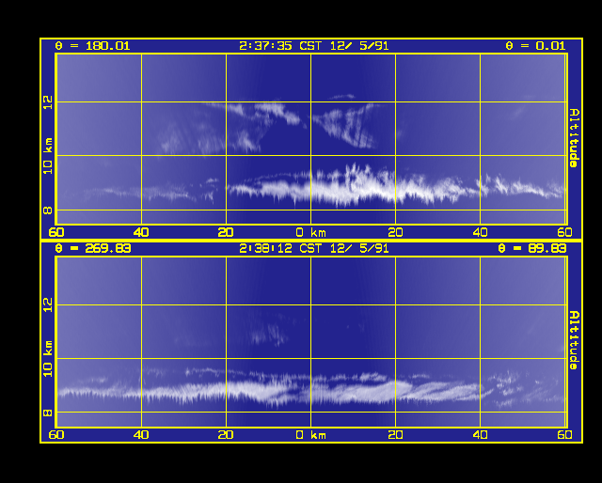Click the θ = 89.83 angle label

pos(531,248)
